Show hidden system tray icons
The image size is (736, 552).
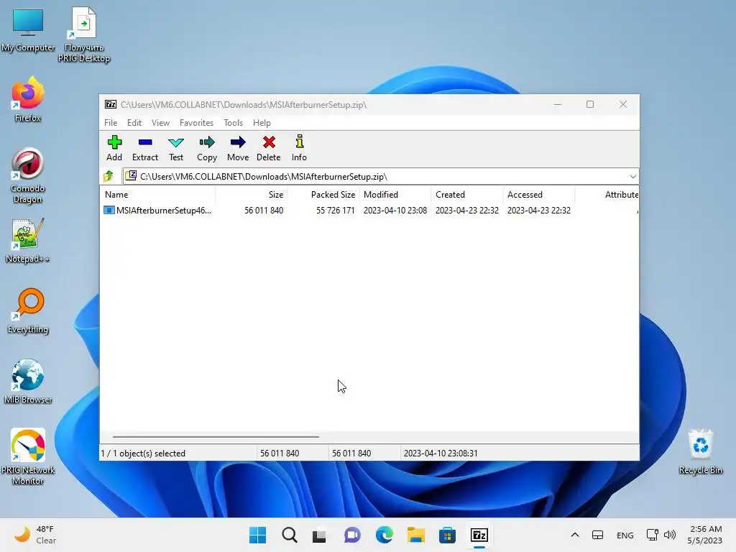[574, 535]
